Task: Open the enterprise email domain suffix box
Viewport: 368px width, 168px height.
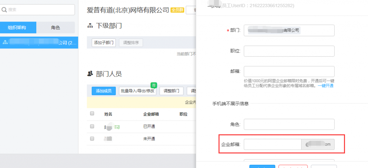Action: (318, 144)
